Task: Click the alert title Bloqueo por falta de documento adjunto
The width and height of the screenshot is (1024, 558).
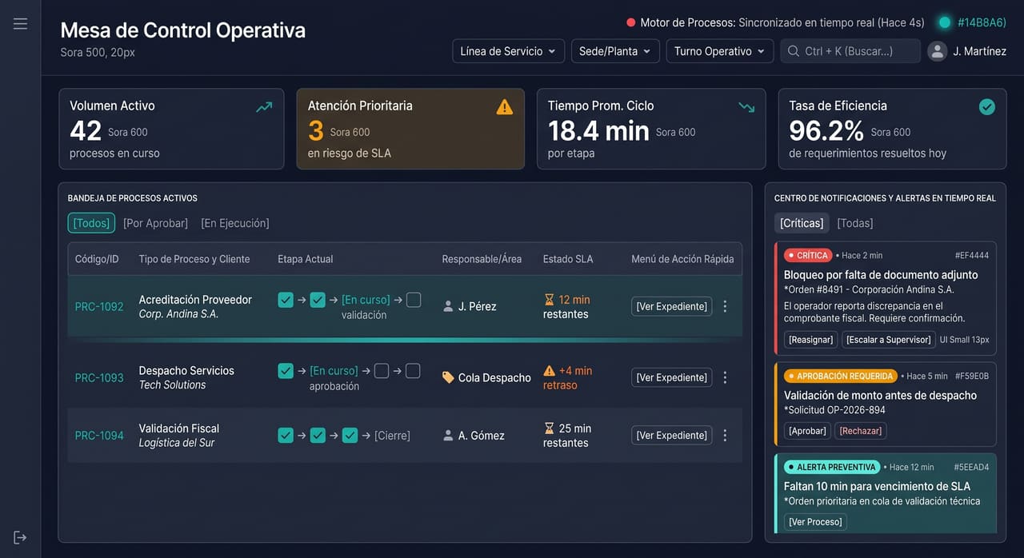Action: click(x=881, y=275)
